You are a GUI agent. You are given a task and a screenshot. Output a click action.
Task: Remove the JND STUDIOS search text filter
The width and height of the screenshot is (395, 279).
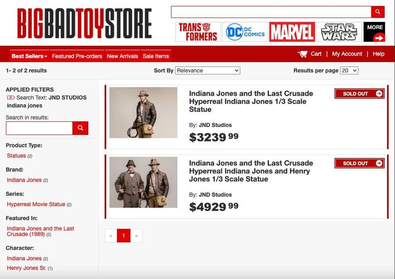coord(10,97)
